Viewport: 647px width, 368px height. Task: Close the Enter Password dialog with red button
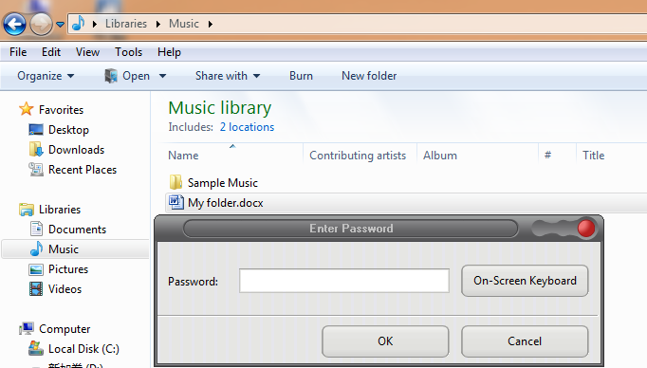pos(586,229)
